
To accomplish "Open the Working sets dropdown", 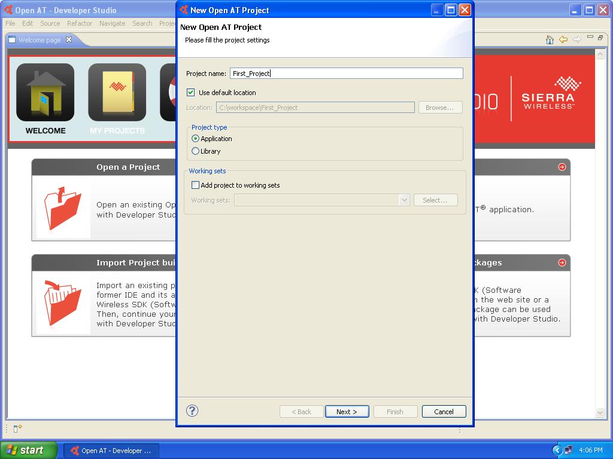I will point(404,200).
